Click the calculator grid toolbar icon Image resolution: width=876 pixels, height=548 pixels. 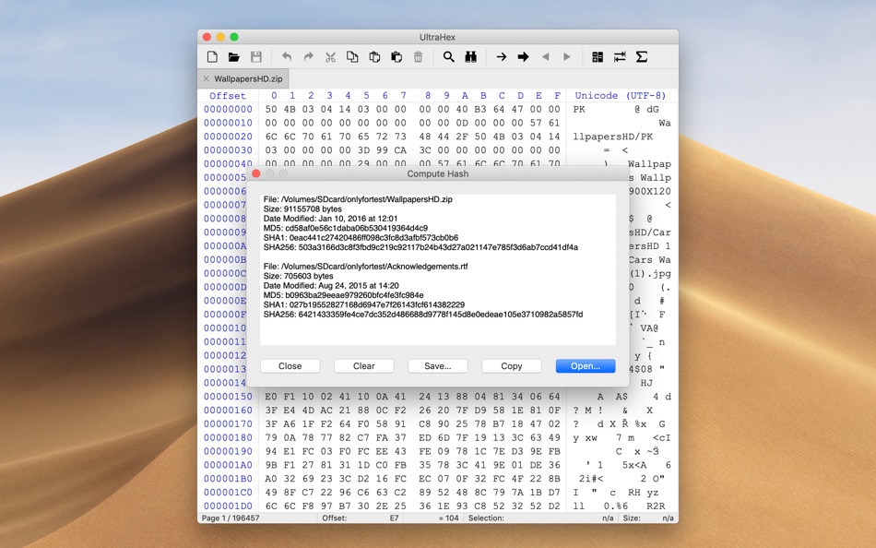[598, 57]
